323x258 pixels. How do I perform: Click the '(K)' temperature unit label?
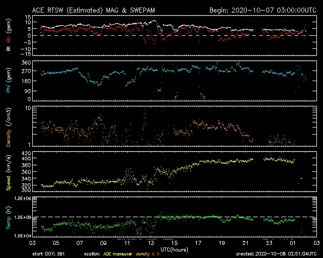click(9, 210)
